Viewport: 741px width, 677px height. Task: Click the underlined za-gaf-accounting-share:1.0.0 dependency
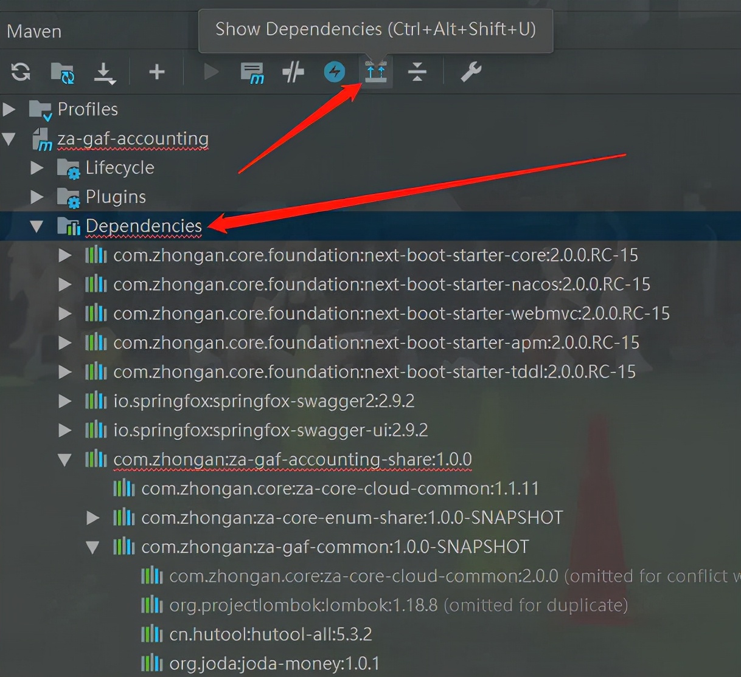tap(292, 459)
